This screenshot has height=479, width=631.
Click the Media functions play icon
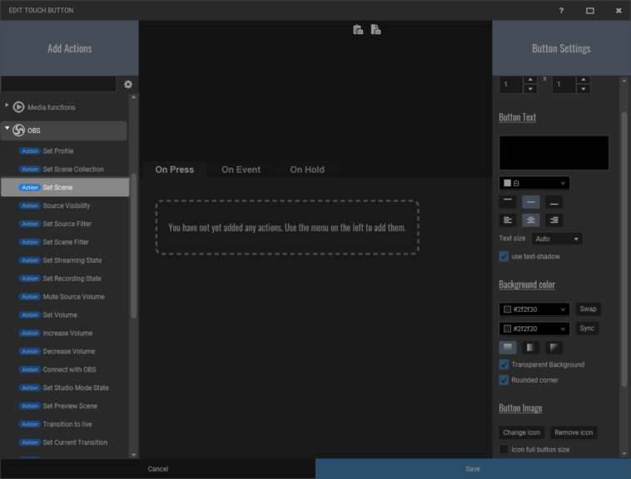[x=18, y=107]
